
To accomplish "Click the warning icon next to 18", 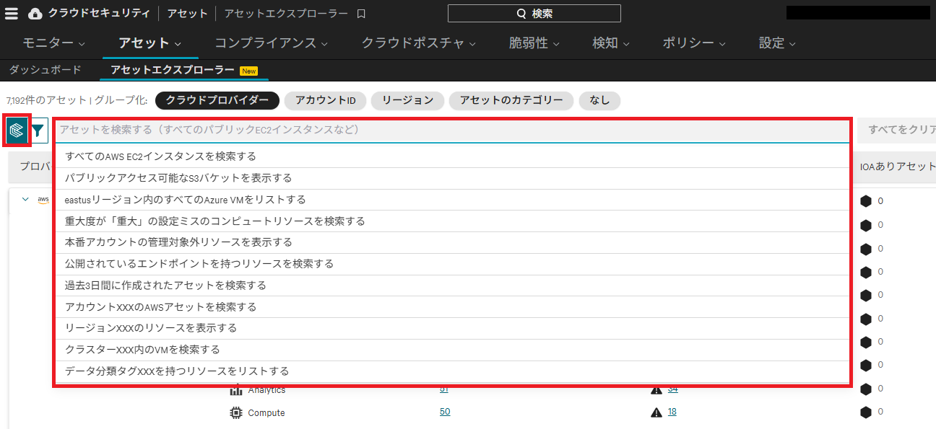I will (656, 412).
